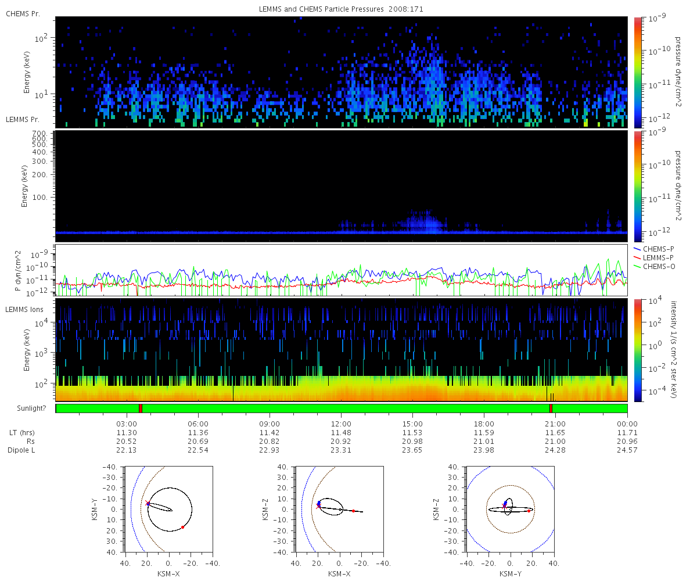The width and height of the screenshot is (697, 581).
Task: Click the first red marker in Sunlight bar
Action: tap(141, 408)
